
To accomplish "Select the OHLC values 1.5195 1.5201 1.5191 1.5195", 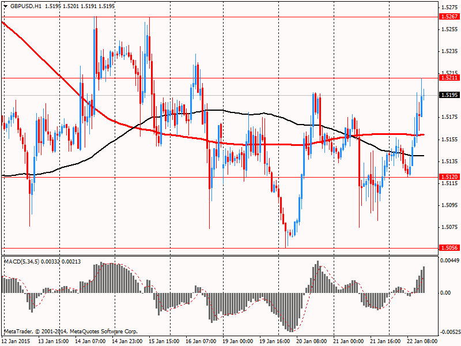I will (80, 6).
